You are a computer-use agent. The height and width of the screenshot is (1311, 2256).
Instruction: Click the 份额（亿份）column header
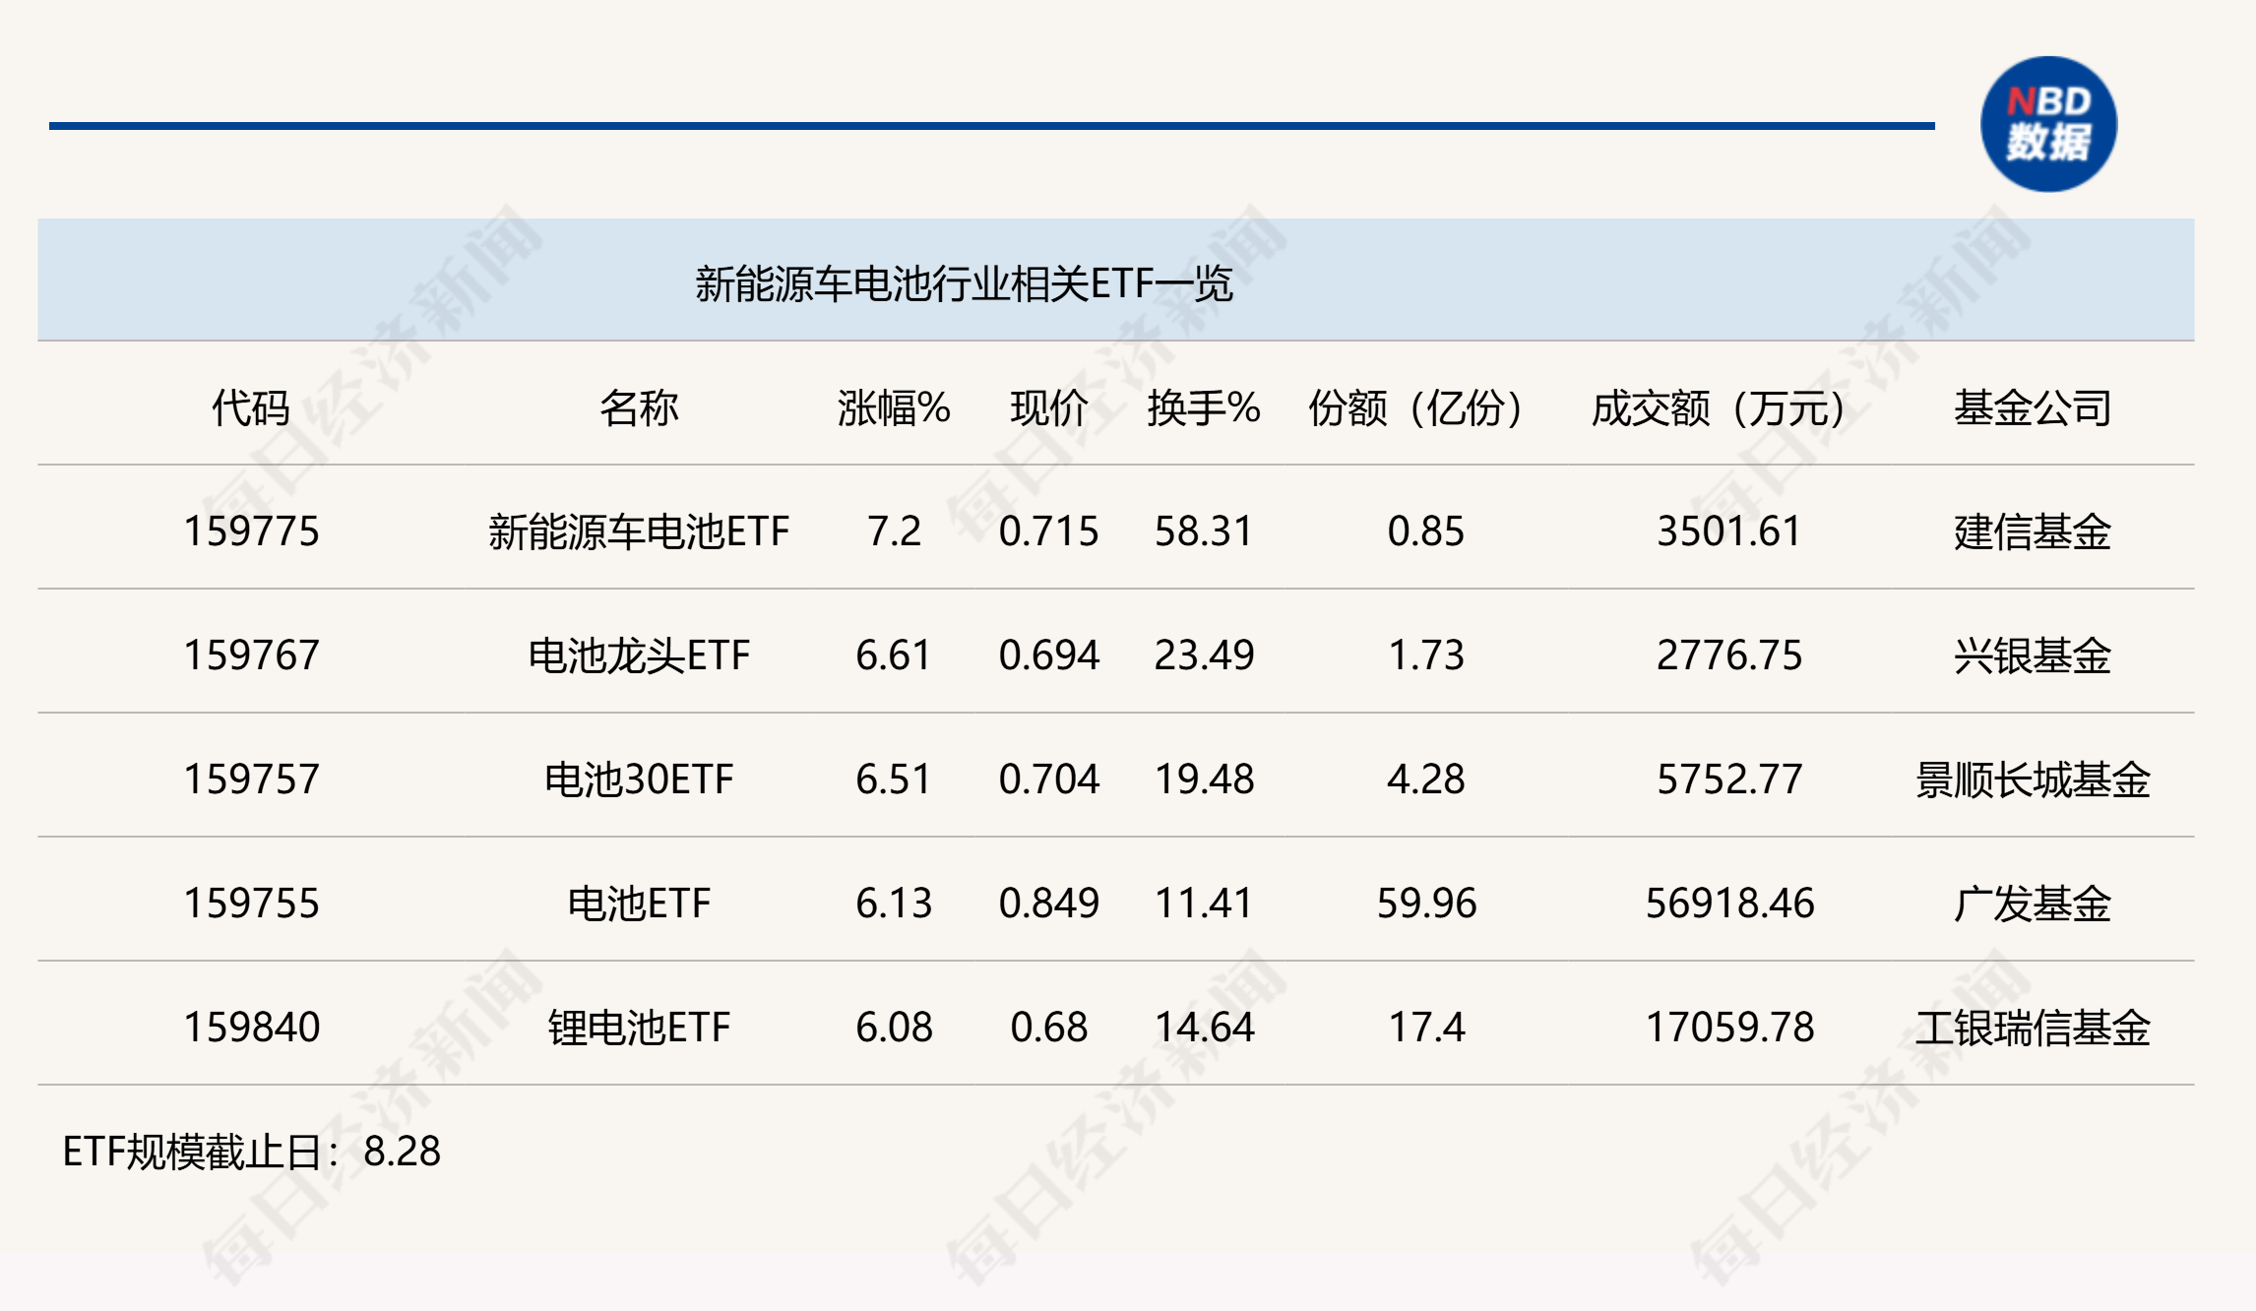tap(1417, 407)
